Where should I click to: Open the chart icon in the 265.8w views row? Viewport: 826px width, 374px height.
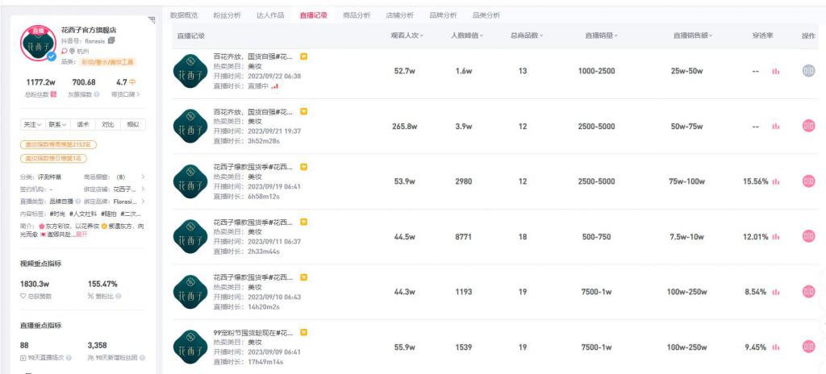776,127
